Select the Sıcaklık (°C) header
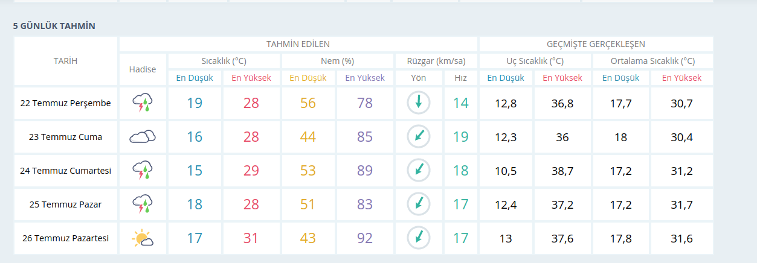This screenshot has height=263, width=757. tap(224, 61)
